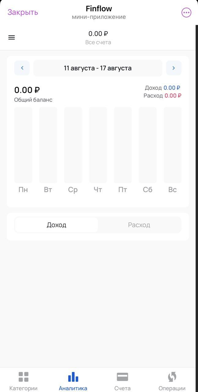Open the hamburger menu
The height and width of the screenshot is (392, 198).
coord(11,37)
